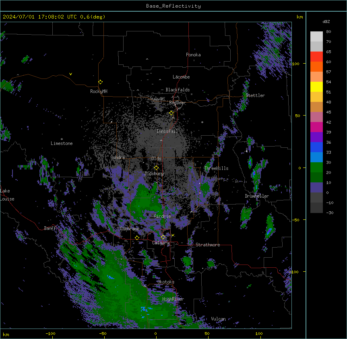Click the Drumheller city label
The height and width of the screenshot is (339, 347).
(257, 196)
